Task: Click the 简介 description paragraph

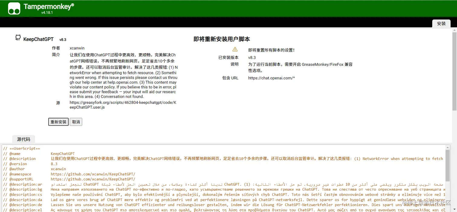Action: [124, 76]
